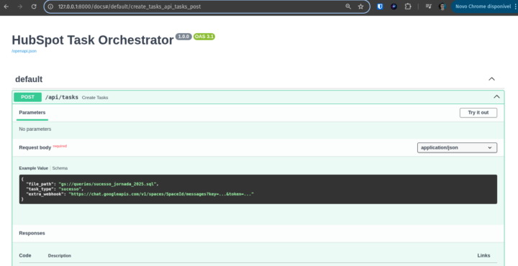The image size is (518, 266).
Task: Click the Create Tasks summary text
Action: (95, 98)
